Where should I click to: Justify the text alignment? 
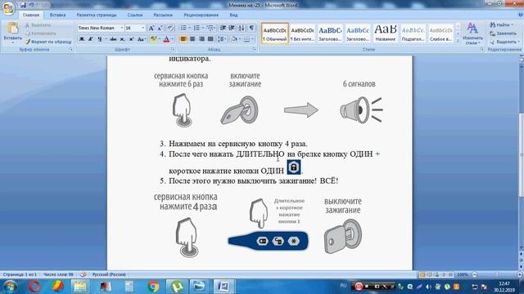click(210, 39)
